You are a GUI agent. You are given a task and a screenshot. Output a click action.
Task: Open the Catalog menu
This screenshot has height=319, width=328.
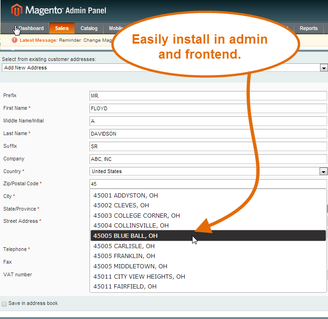[x=89, y=28]
